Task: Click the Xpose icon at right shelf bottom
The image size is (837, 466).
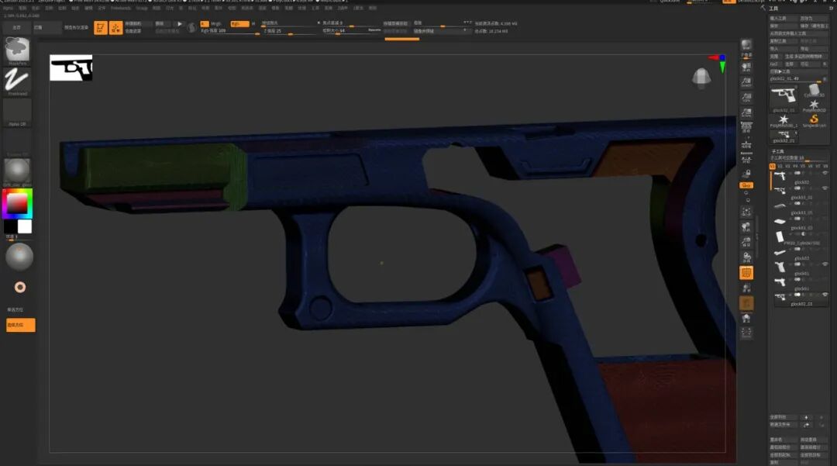Action: [x=746, y=333]
